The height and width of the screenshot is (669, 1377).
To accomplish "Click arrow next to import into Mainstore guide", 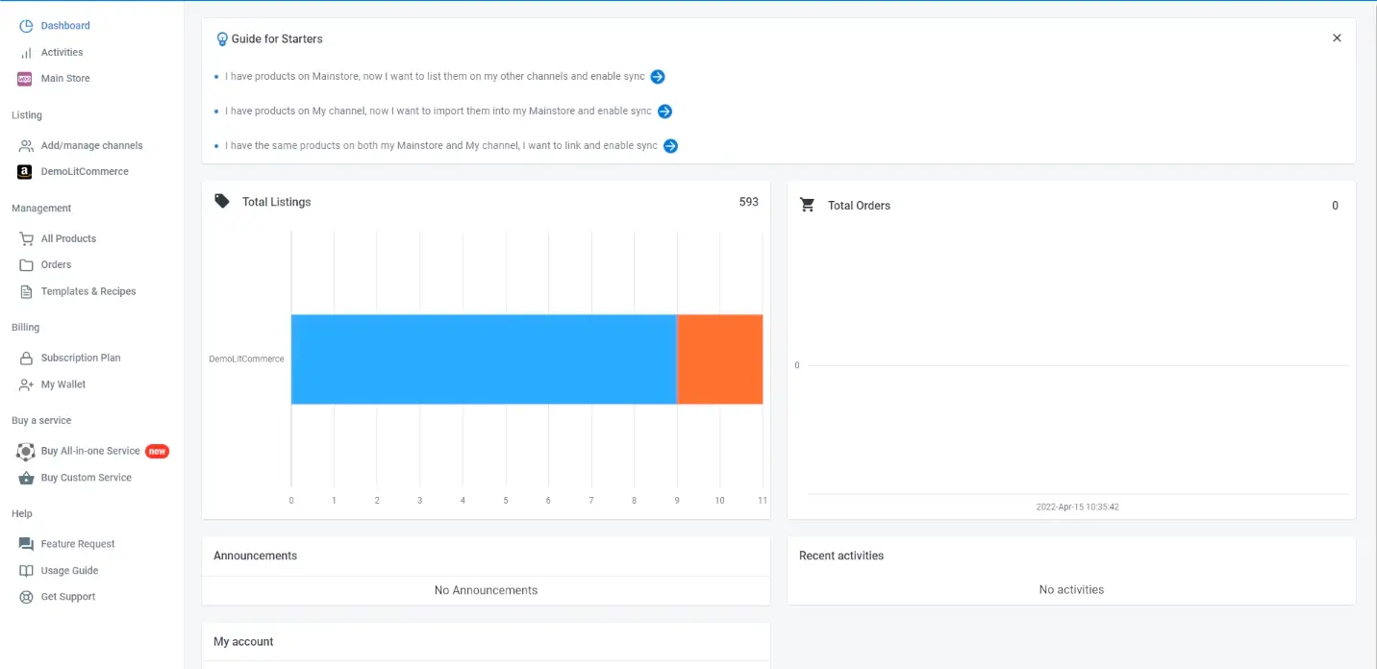I will pyautogui.click(x=664, y=111).
